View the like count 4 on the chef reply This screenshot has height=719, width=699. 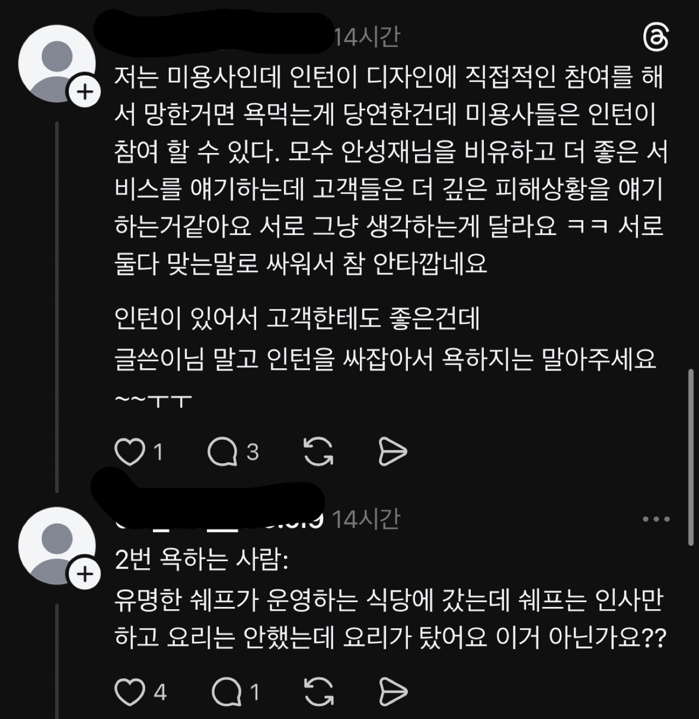159,692
